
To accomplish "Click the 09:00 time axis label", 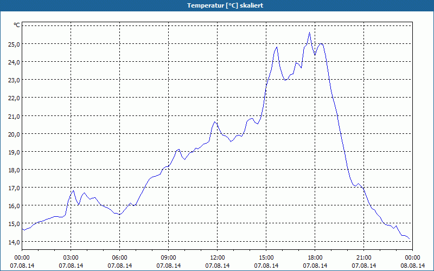I will 168,258.
